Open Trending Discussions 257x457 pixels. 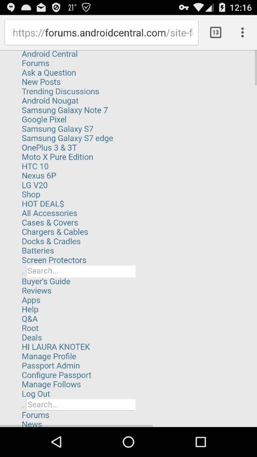pyautogui.click(x=61, y=91)
